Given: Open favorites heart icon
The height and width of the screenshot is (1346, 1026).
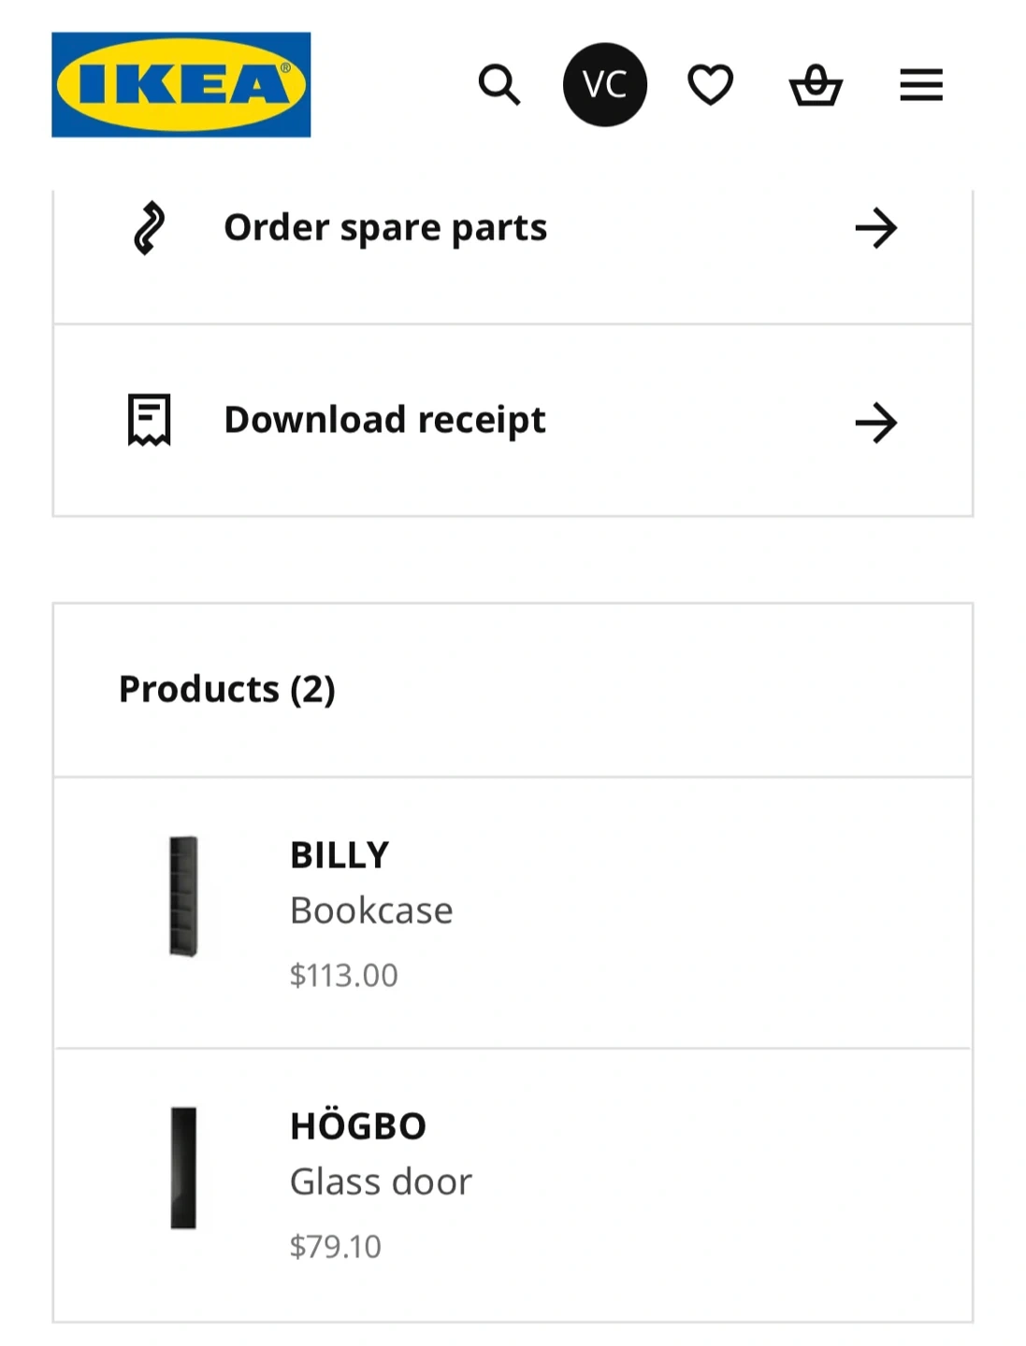Looking at the screenshot, I should [x=710, y=85].
